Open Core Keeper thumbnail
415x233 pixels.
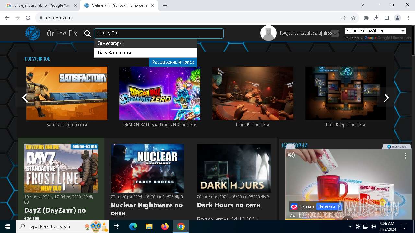point(346,93)
